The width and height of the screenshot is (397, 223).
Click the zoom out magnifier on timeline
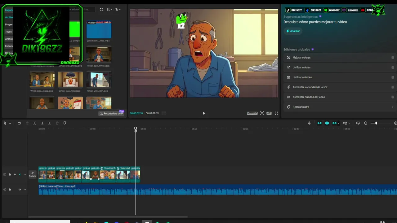coord(366,123)
